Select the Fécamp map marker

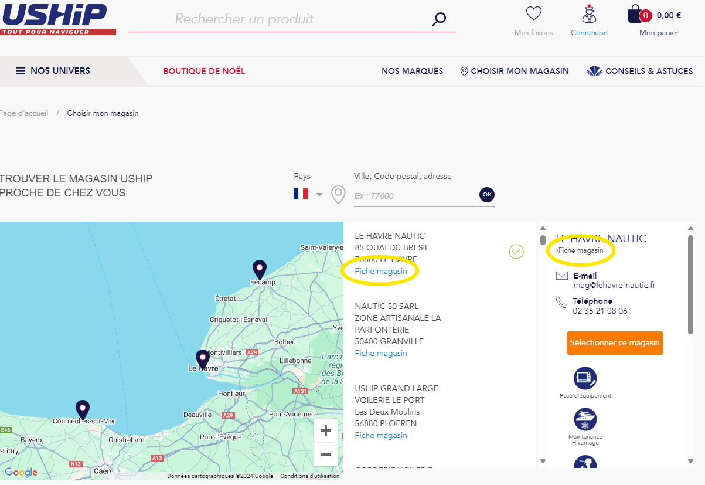(x=259, y=270)
